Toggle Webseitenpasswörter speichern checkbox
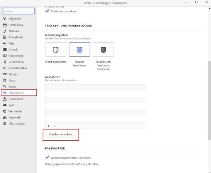 coord(47,157)
